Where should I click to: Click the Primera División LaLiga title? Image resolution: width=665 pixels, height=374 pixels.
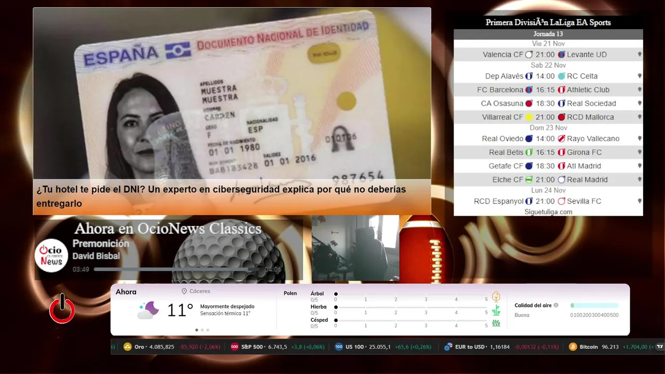point(548,22)
